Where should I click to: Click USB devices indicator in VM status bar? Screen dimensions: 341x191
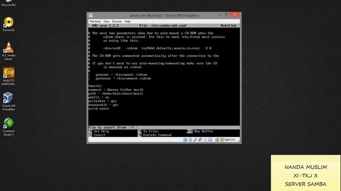pyautogui.click(x=195, y=140)
